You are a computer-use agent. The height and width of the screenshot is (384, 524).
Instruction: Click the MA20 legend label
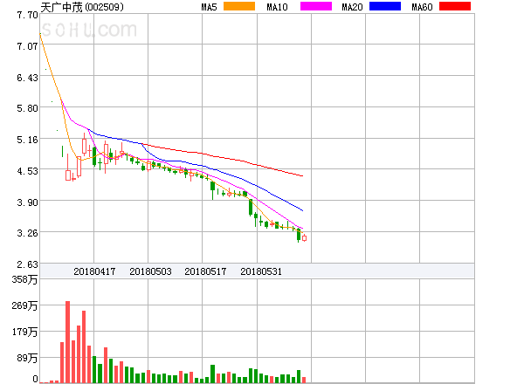point(352,7)
